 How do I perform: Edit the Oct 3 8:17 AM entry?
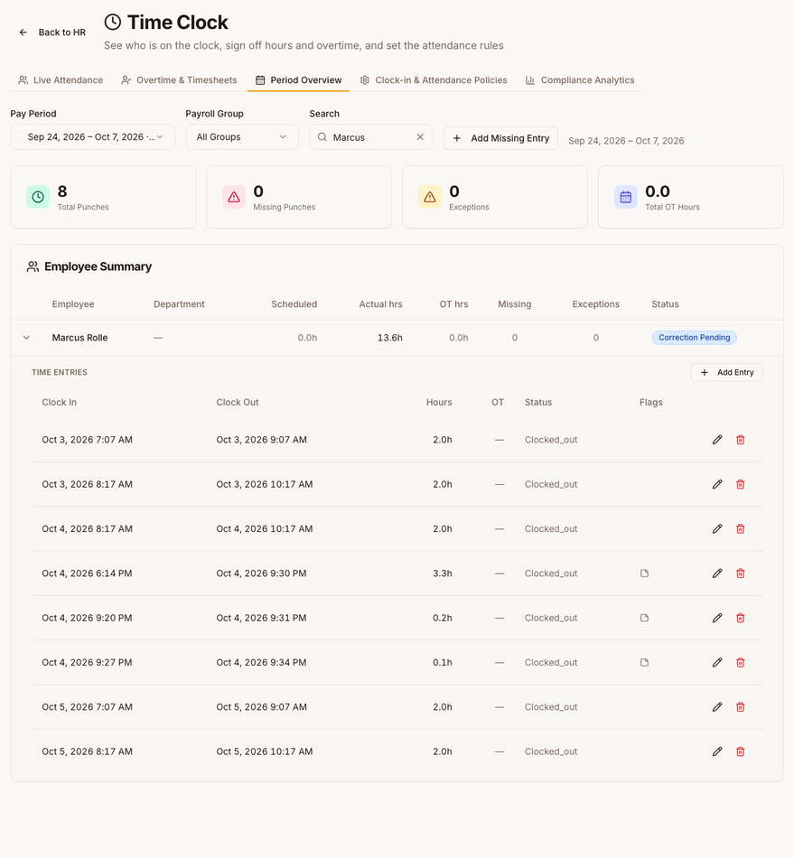pyautogui.click(x=717, y=484)
